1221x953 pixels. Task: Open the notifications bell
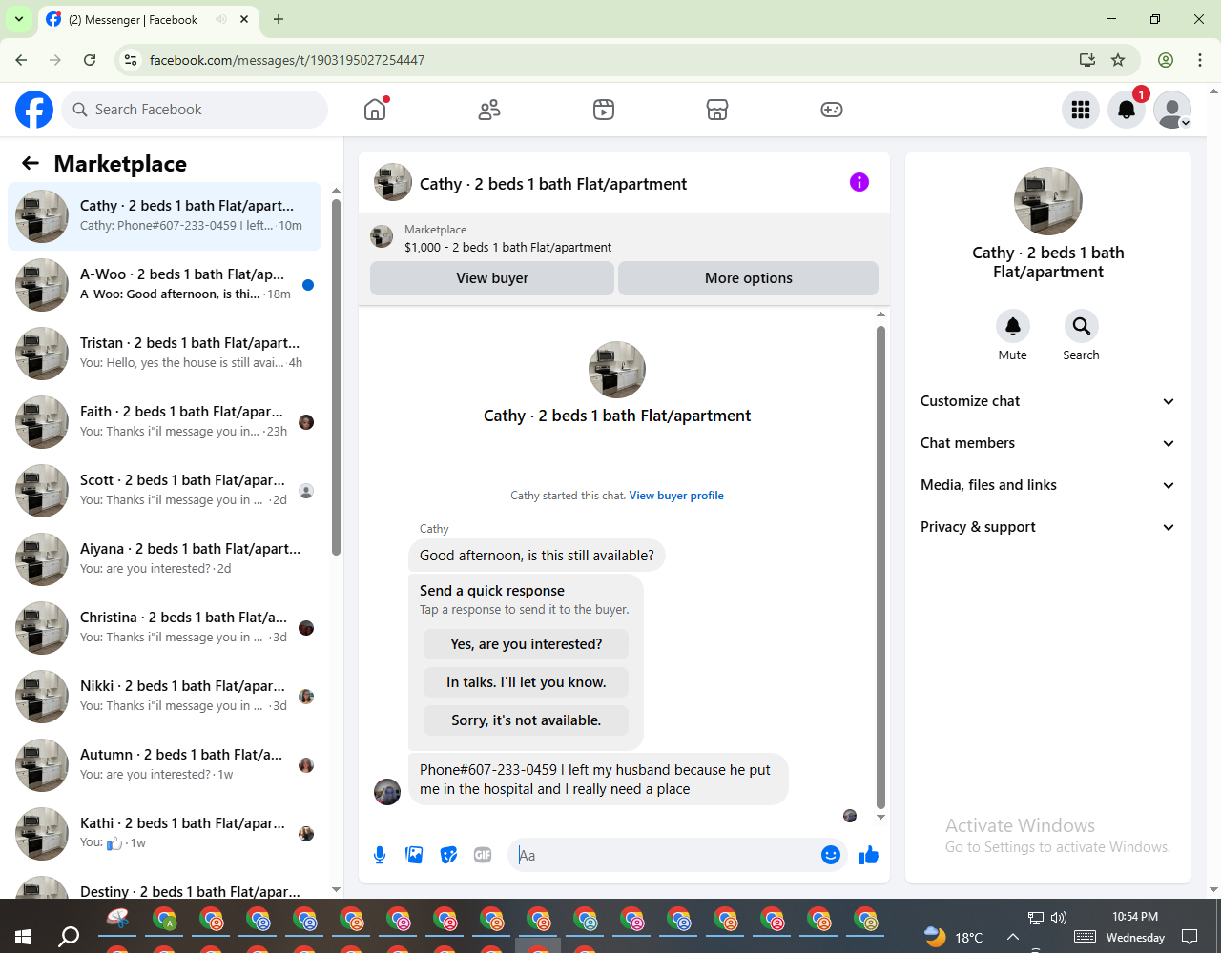[1127, 110]
